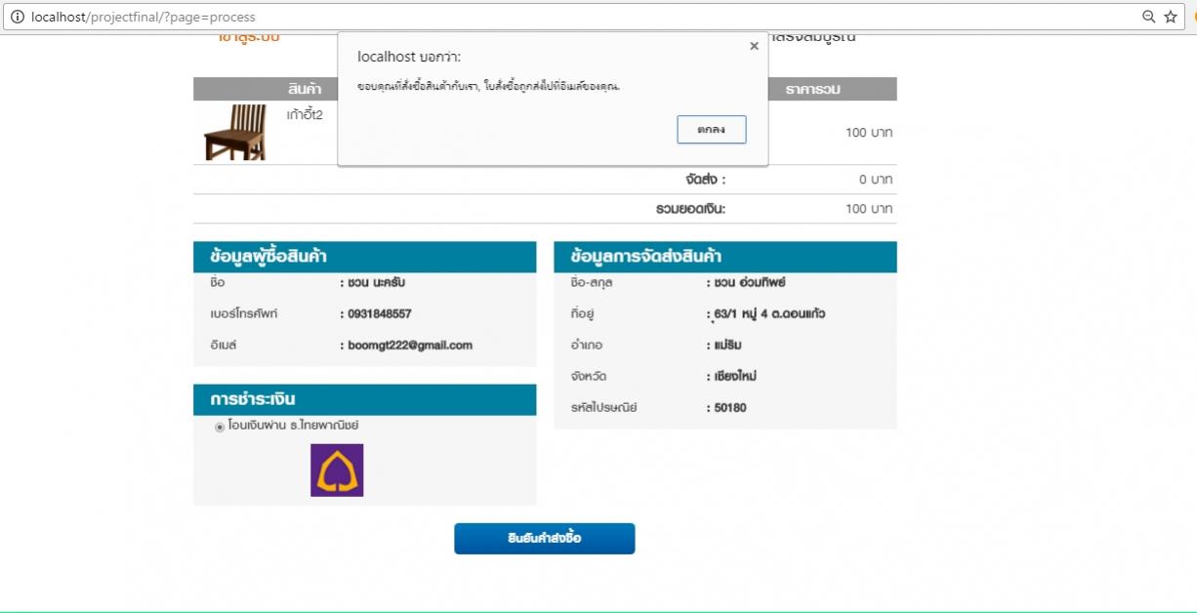Image resolution: width=1197 pixels, height=613 pixels.
Task: Click the ข้อมูลการจัดส่งสินค้า section header
Action: pyautogui.click(x=725, y=257)
